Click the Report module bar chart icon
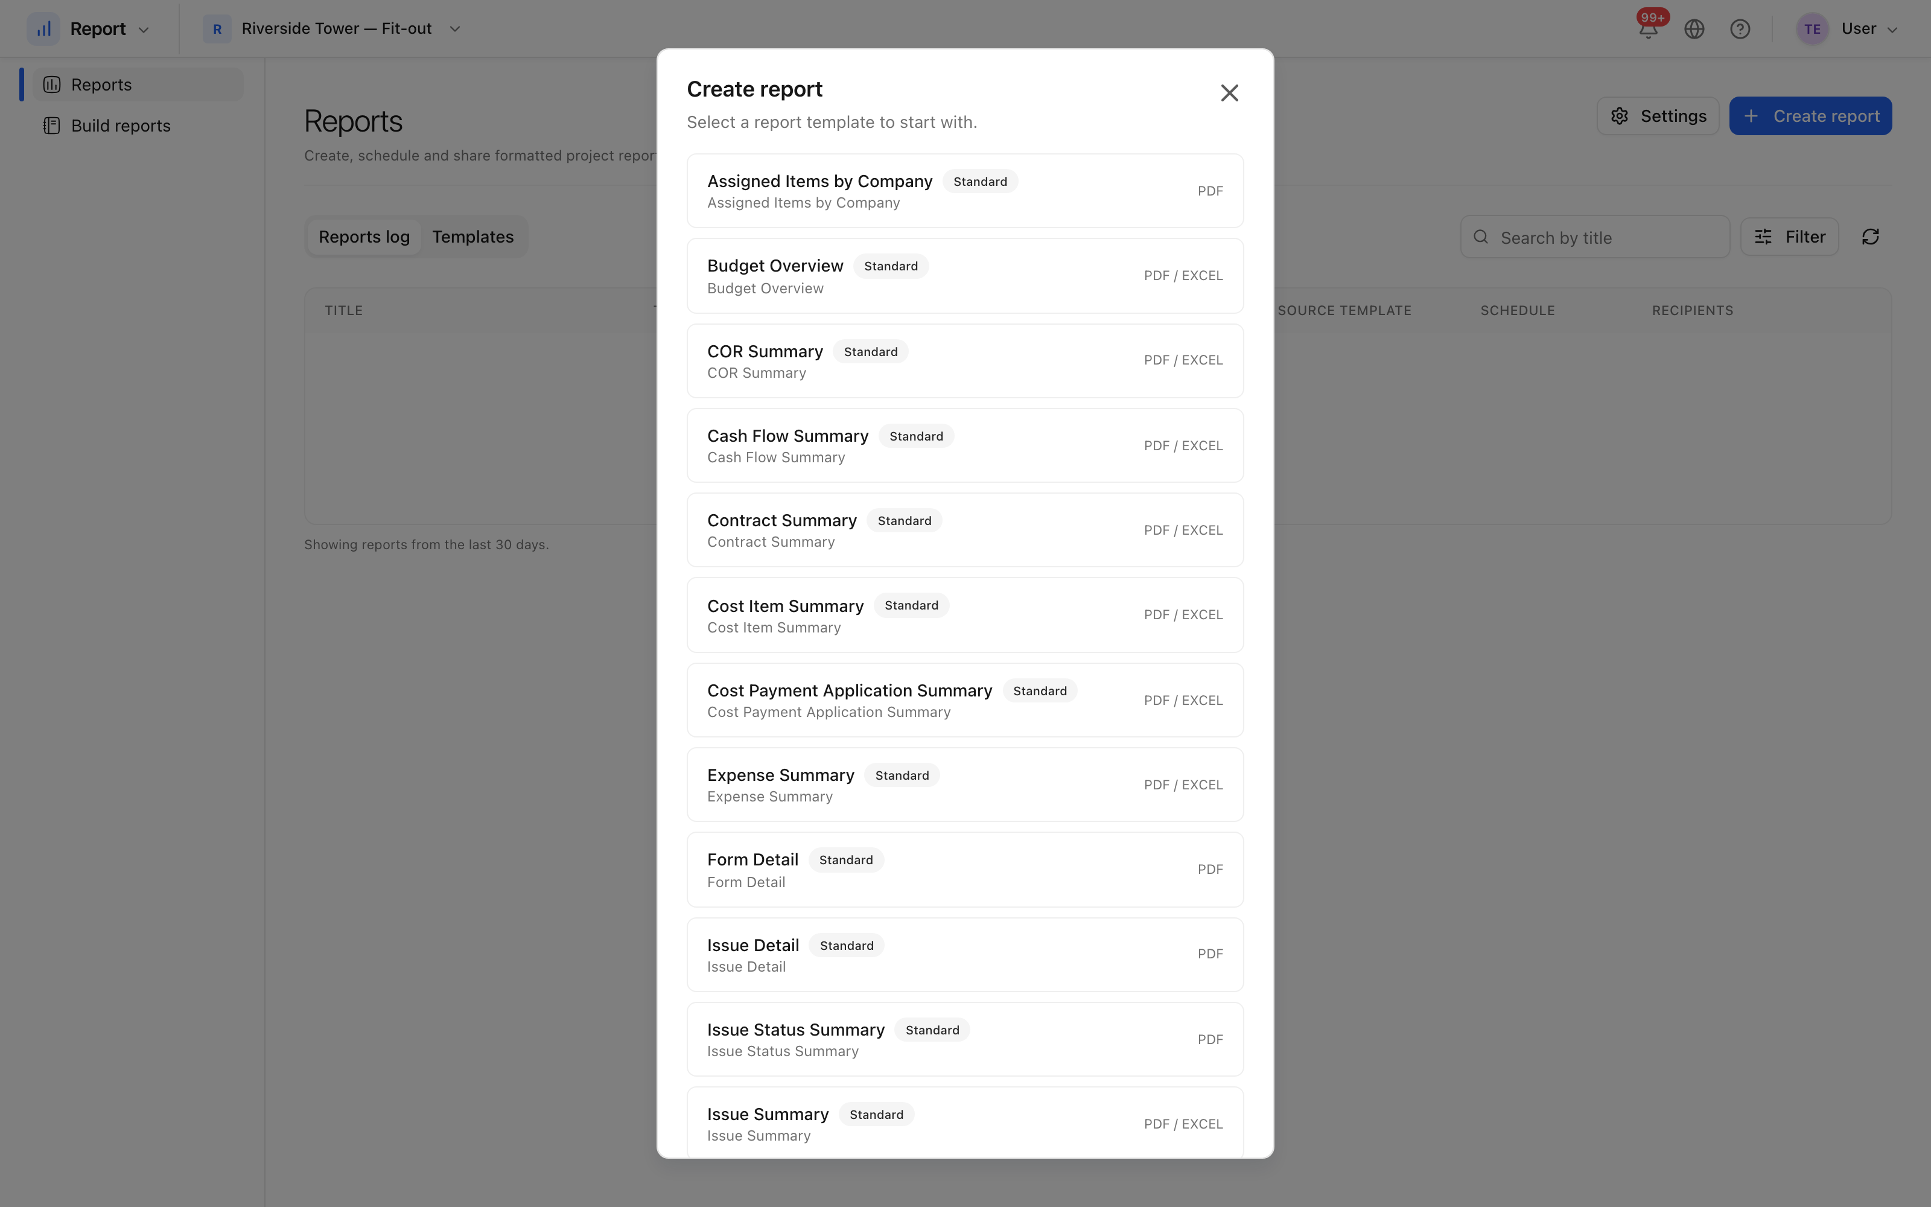Viewport: 1931px width, 1207px height. pos(44,29)
